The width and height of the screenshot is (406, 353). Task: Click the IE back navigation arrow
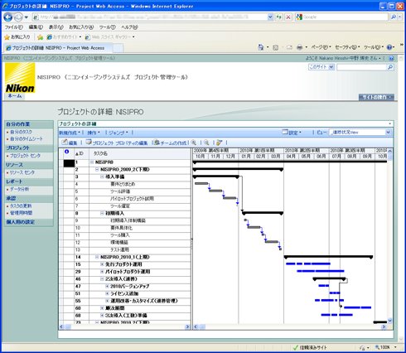(x=8, y=17)
